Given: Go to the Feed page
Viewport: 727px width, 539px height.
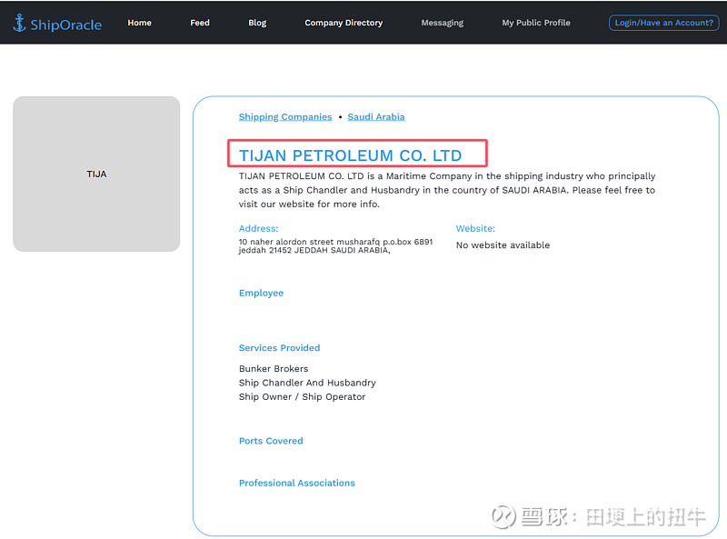Looking at the screenshot, I should pos(200,23).
